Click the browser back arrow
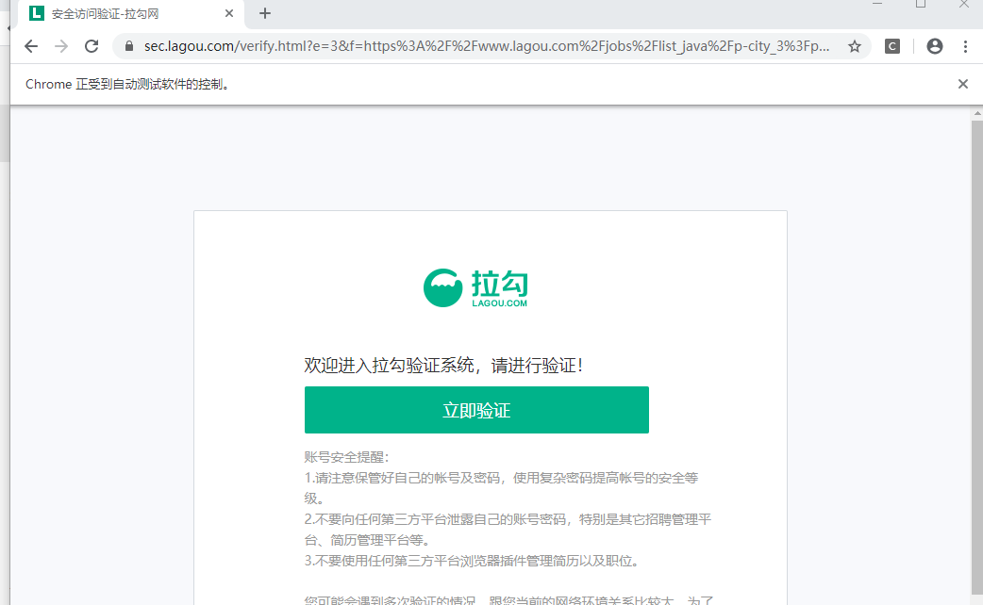Viewport: 983px width, 605px height. [31, 46]
